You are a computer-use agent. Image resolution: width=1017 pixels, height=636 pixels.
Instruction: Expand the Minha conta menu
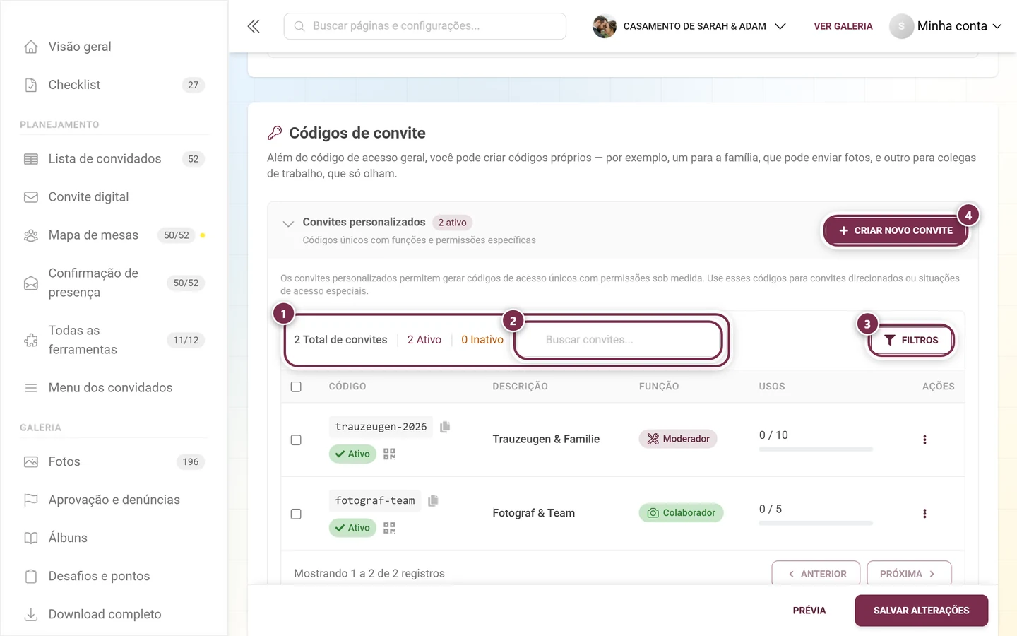point(946,26)
